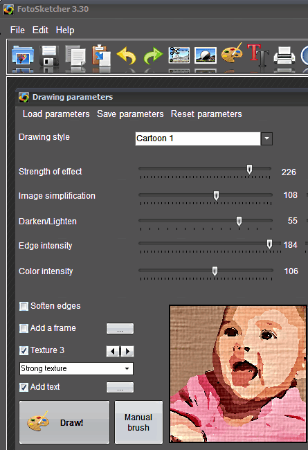
Task: Open drawing parameters via the painter palette icon
Action: tap(232, 53)
